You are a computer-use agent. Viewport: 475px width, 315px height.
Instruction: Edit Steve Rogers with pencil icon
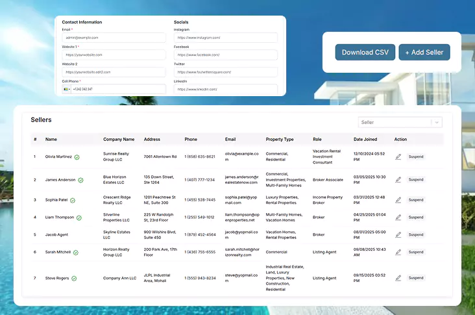point(398,278)
